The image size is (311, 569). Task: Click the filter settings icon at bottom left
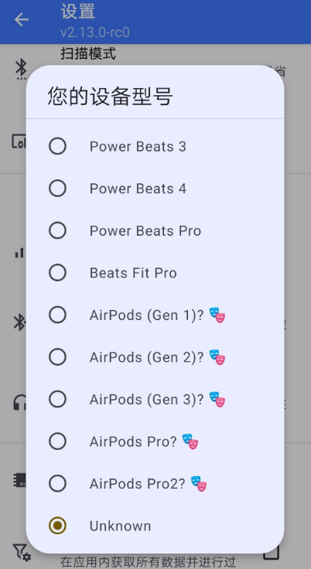[22, 552]
